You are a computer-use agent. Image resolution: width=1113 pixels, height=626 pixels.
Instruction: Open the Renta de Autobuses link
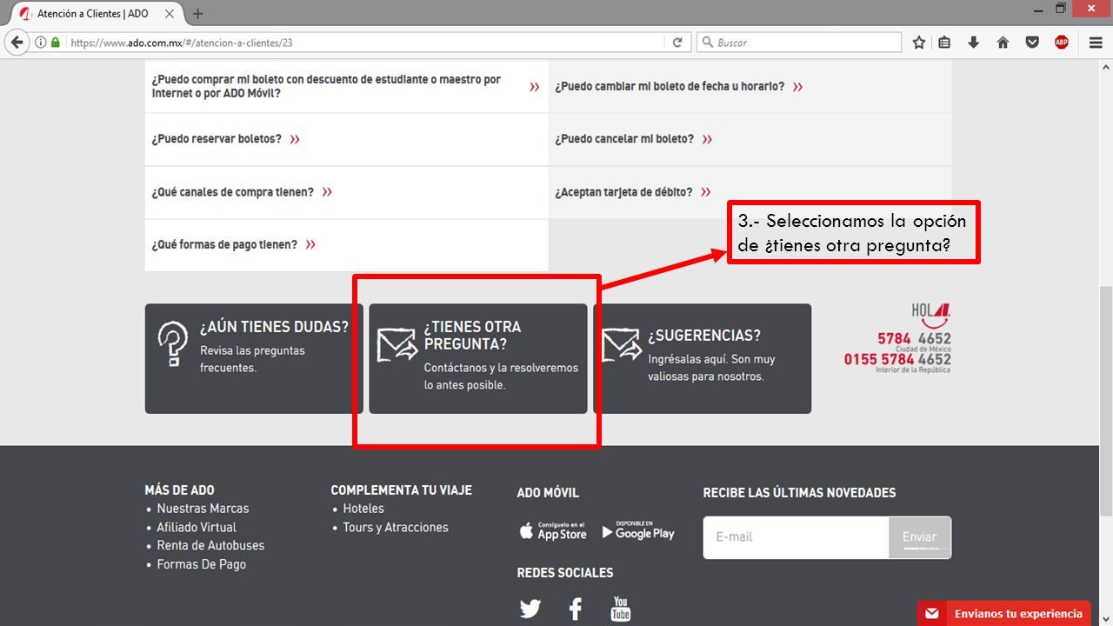click(210, 546)
